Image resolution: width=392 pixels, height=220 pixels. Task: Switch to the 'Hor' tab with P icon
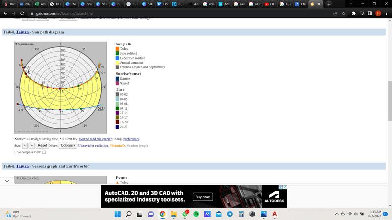(x=163, y=4)
